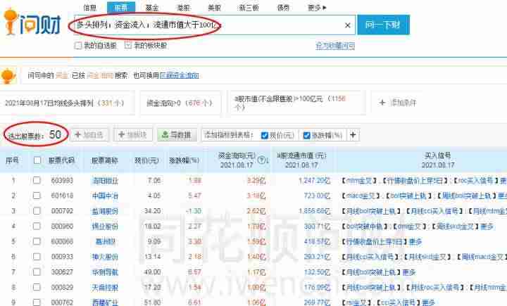Check the box for stock 603993
Viewport: 507px width, 306px height.
[x=37, y=180]
